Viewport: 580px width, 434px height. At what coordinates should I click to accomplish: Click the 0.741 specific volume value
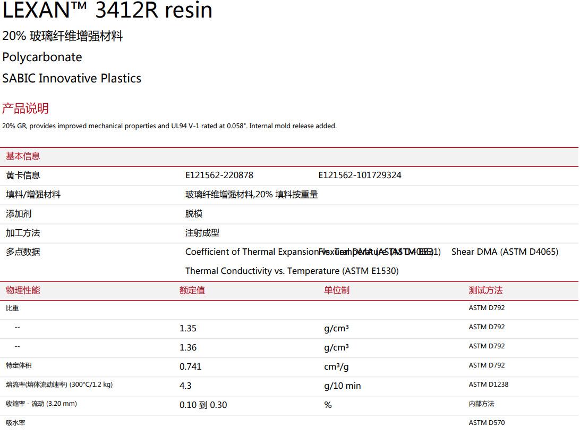pos(190,367)
